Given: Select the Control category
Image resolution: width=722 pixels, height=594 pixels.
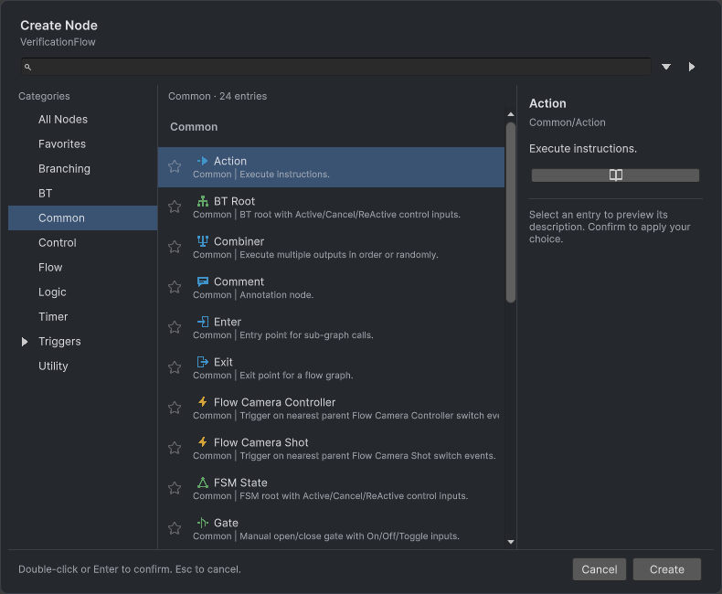Looking at the screenshot, I should click(x=83, y=243).
